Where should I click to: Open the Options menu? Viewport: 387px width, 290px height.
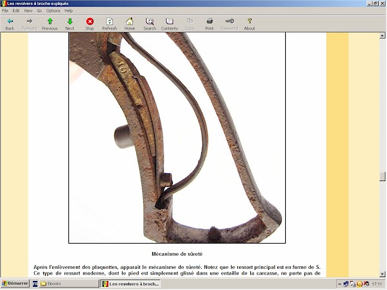[x=53, y=11]
